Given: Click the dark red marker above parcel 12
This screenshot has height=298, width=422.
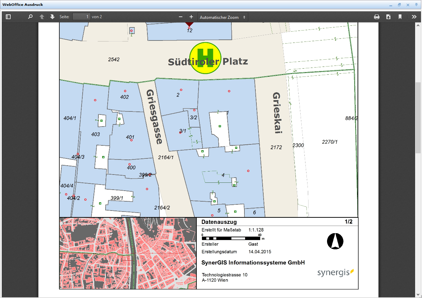Looking at the screenshot, I should point(189,24).
